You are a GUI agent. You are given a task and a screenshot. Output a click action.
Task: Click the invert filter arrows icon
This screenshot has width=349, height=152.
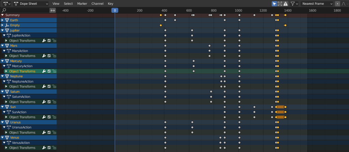(52, 10)
